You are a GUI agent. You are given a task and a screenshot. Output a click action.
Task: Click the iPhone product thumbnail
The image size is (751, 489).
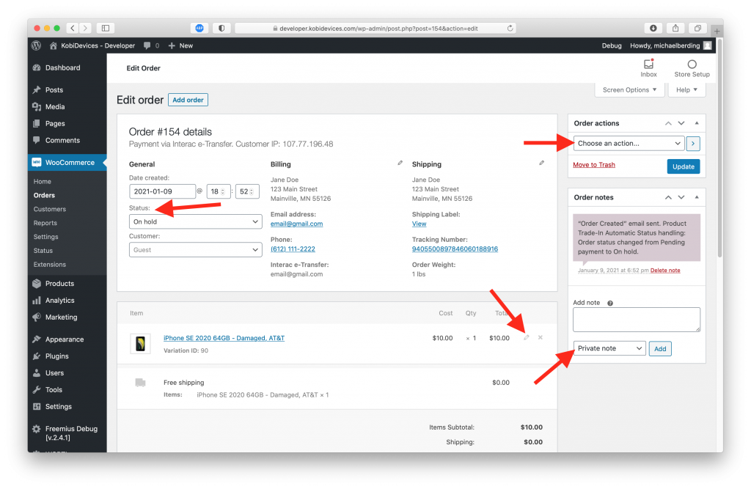140,343
